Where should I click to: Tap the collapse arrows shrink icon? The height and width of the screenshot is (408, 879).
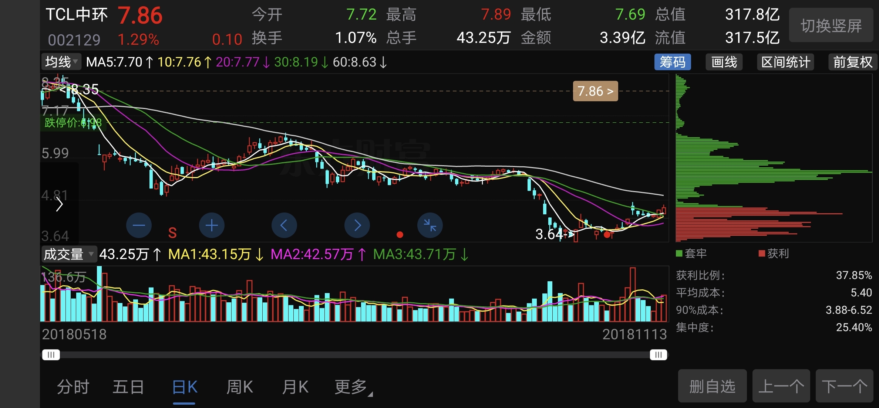430,225
